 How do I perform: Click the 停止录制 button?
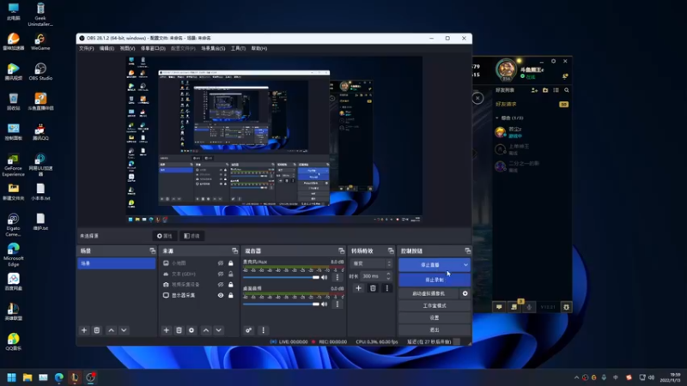[435, 280]
